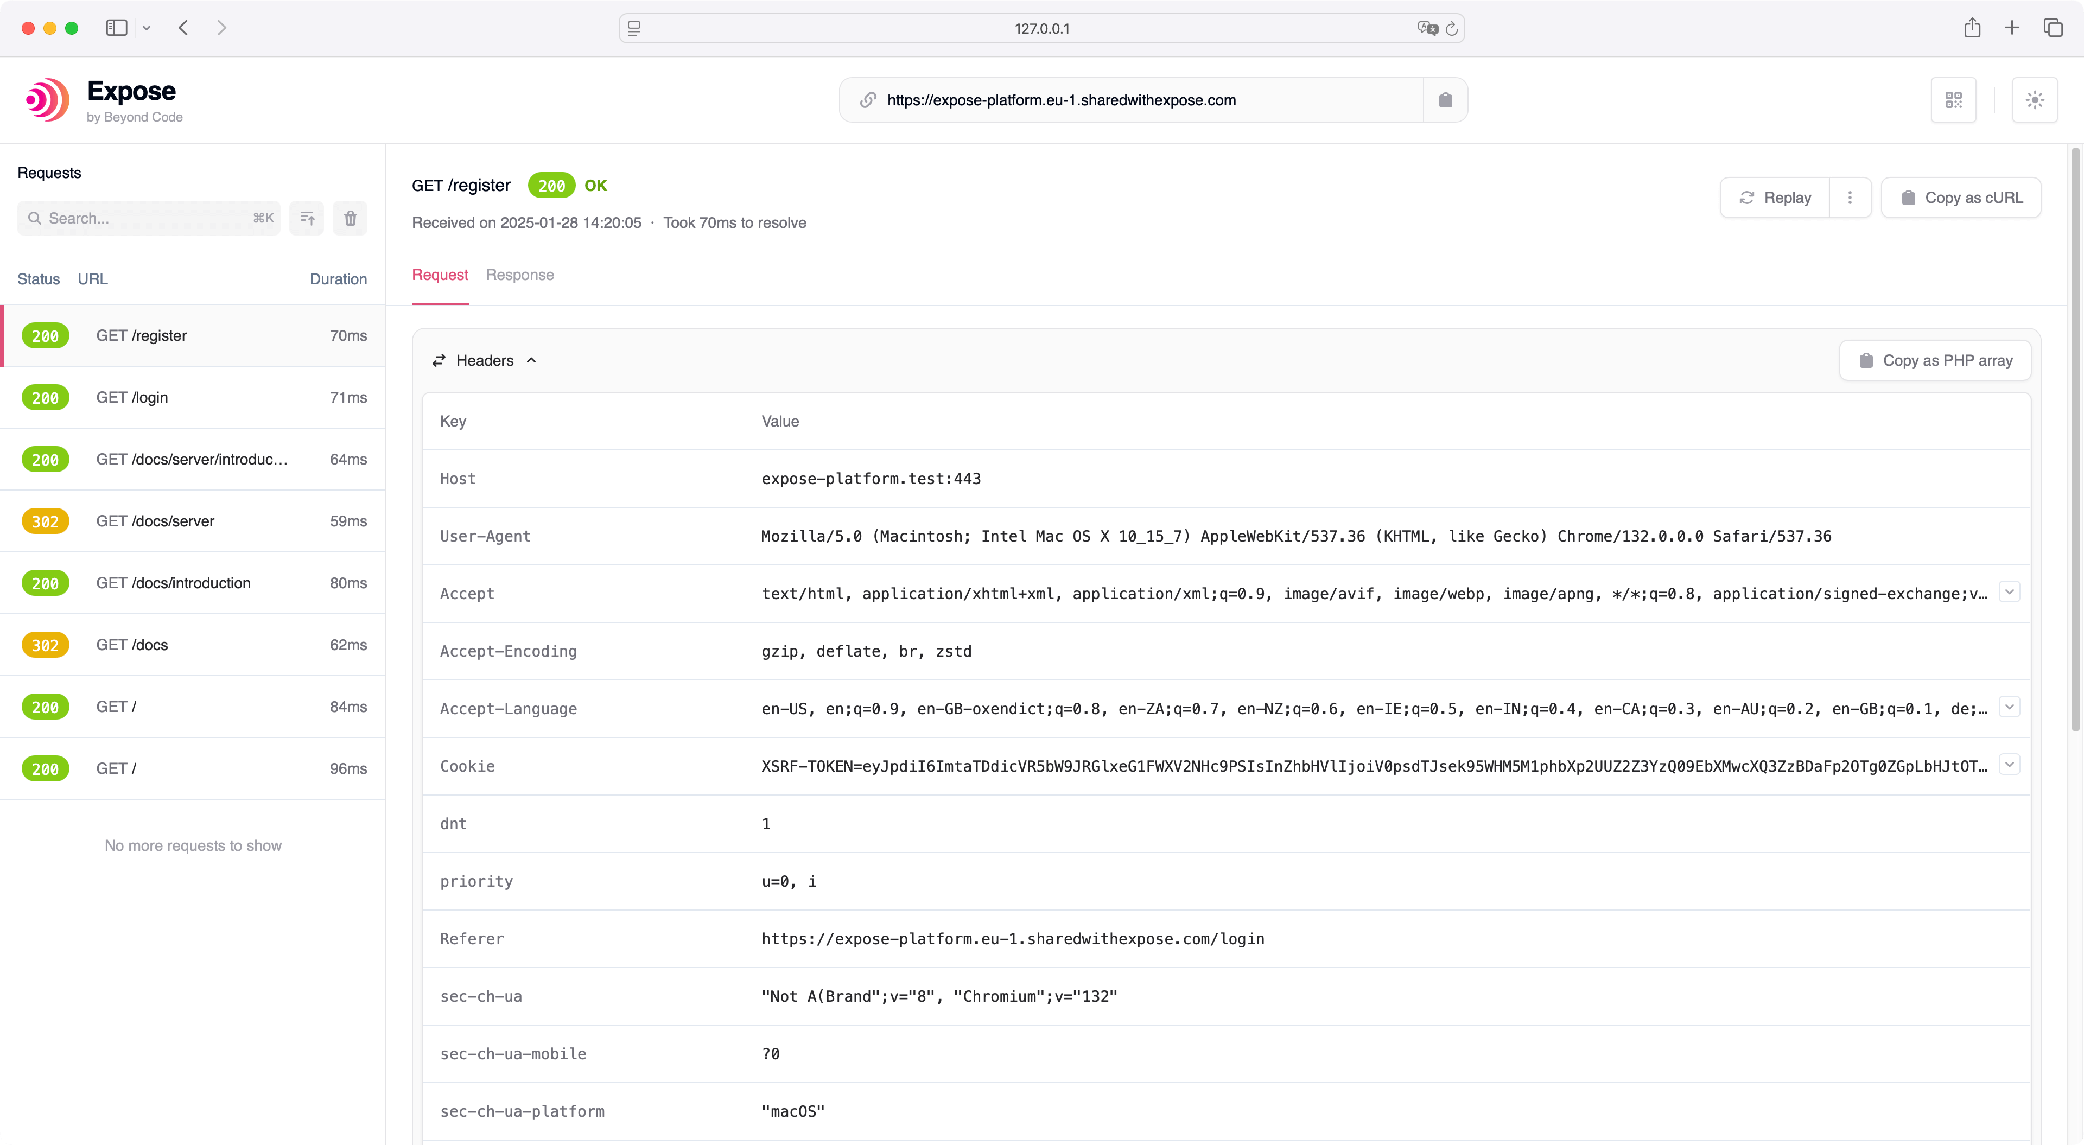2084x1145 pixels.
Task: Open the GET /docs/server/introduc... request
Action: pos(193,459)
